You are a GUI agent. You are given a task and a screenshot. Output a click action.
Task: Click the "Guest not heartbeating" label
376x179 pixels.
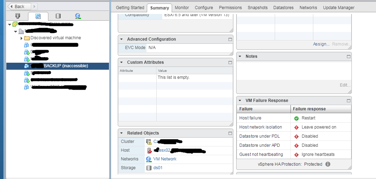pos(261,154)
